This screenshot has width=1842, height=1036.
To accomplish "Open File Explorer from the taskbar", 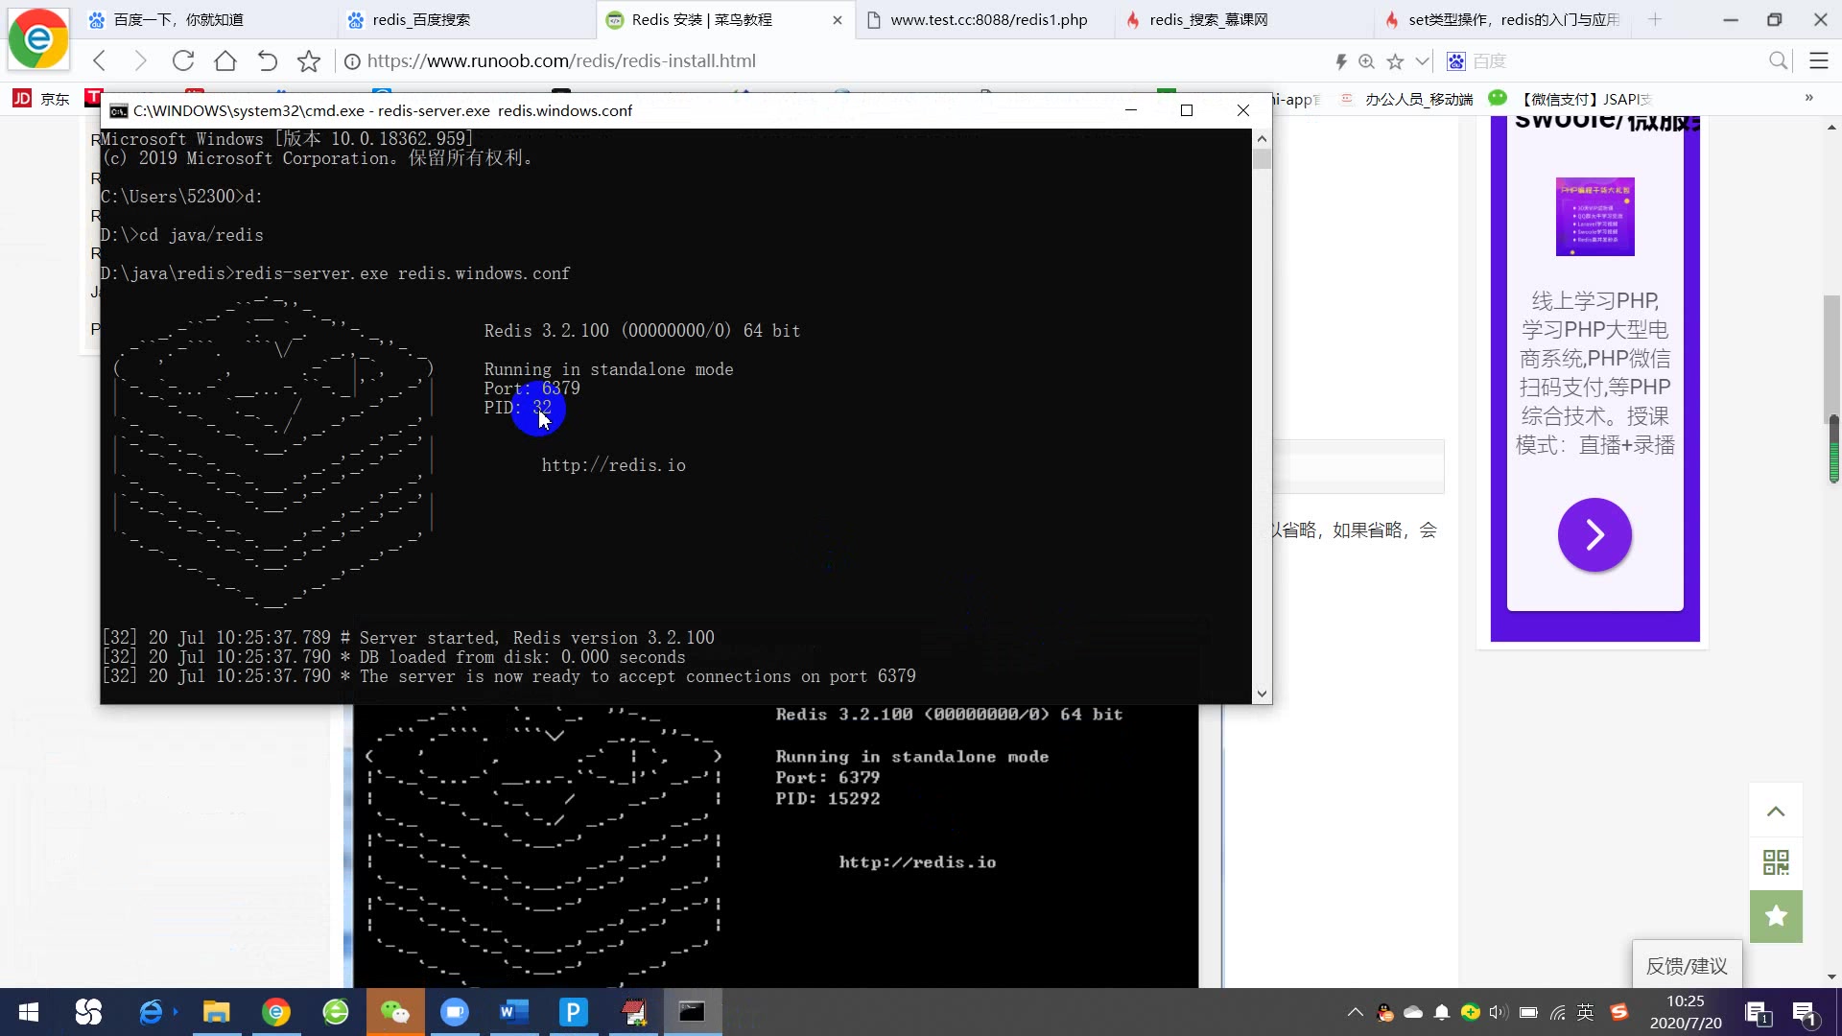I will pyautogui.click(x=217, y=1012).
